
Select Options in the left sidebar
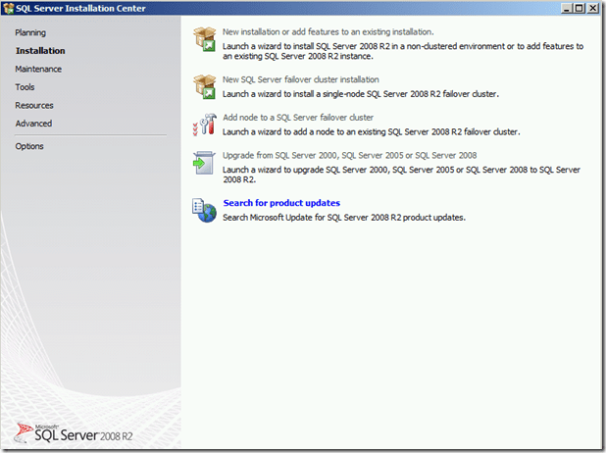[29, 146]
